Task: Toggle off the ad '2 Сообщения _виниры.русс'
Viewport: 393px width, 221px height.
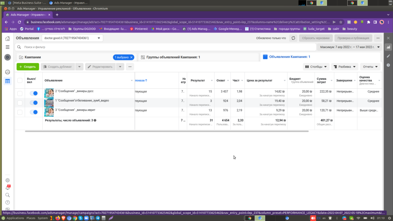Action: pyautogui.click(x=34, y=93)
